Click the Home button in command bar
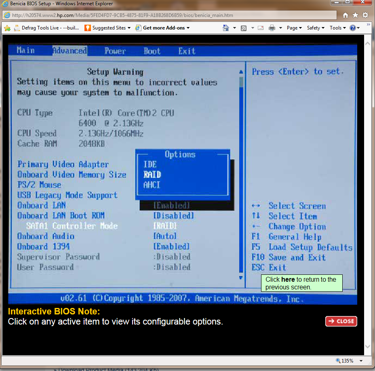 click(x=226, y=28)
